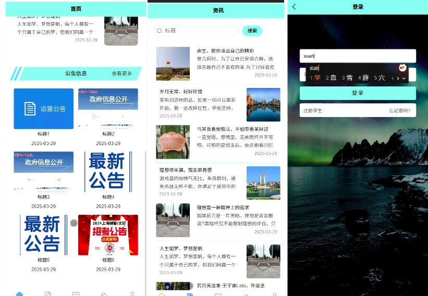
Task: Open article 与其背着烦恼活，不如带着美好过
Action: tap(233, 129)
